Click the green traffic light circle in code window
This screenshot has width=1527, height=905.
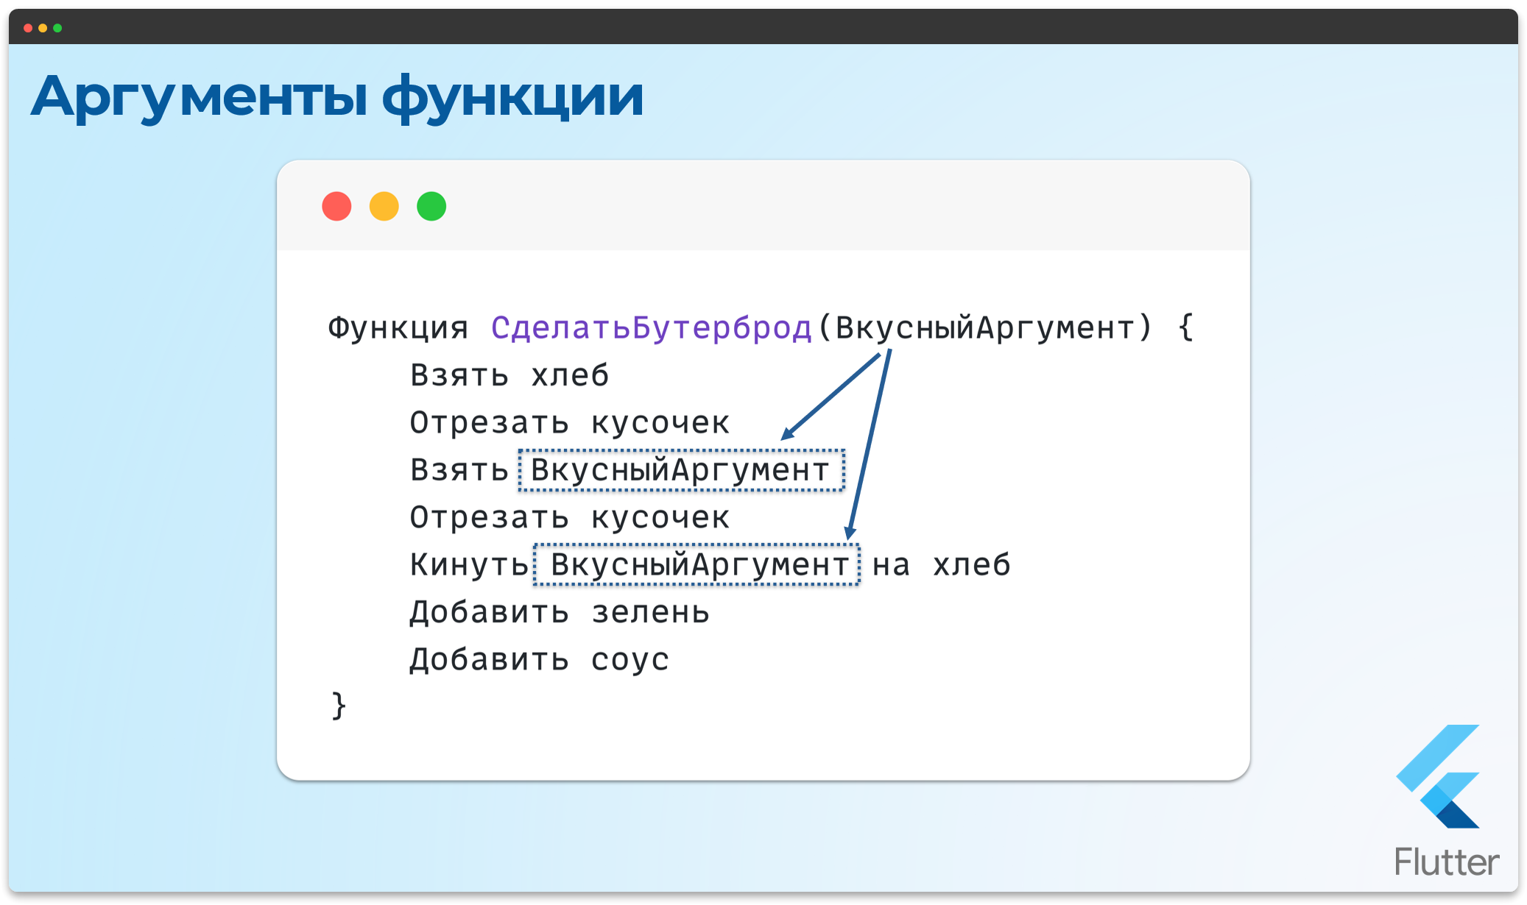tap(431, 207)
